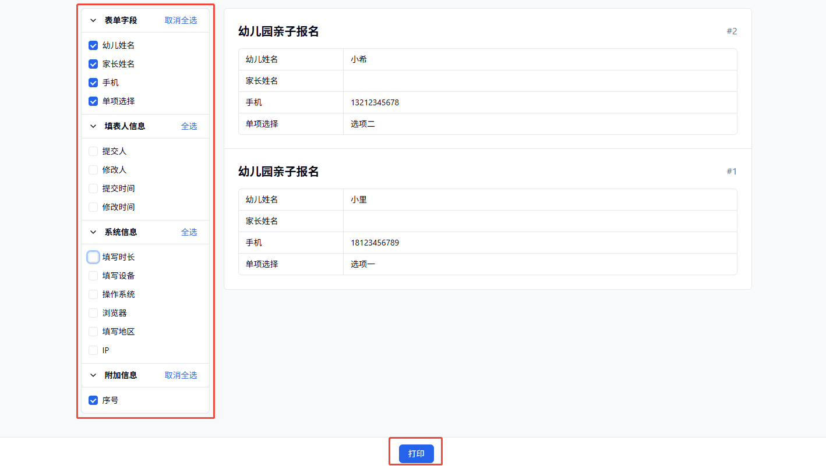826x466 pixels.
Task: Uncheck the 单项选择 checkbox
Action: [x=93, y=101]
